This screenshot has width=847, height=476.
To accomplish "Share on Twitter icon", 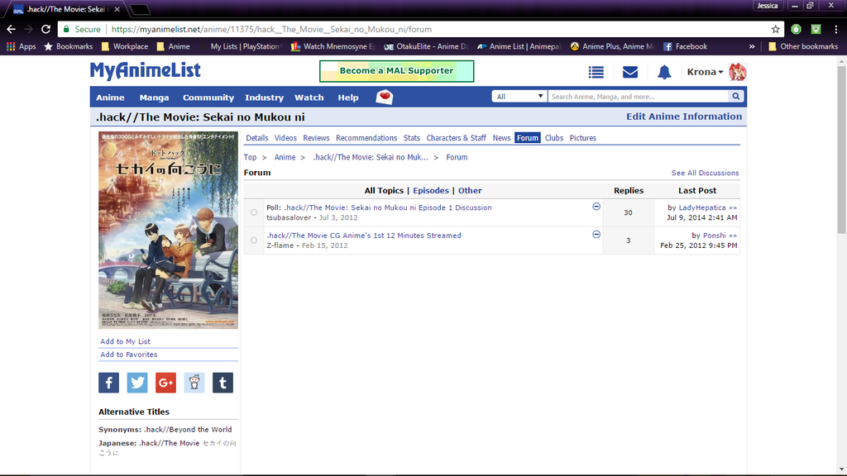I will click(x=137, y=383).
